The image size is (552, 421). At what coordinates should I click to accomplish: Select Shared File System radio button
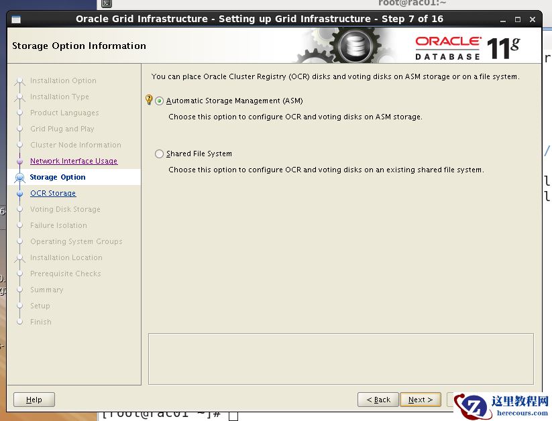tap(159, 154)
